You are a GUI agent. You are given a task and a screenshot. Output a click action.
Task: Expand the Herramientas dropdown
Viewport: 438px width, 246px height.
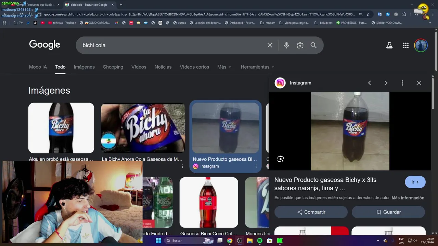click(x=257, y=67)
